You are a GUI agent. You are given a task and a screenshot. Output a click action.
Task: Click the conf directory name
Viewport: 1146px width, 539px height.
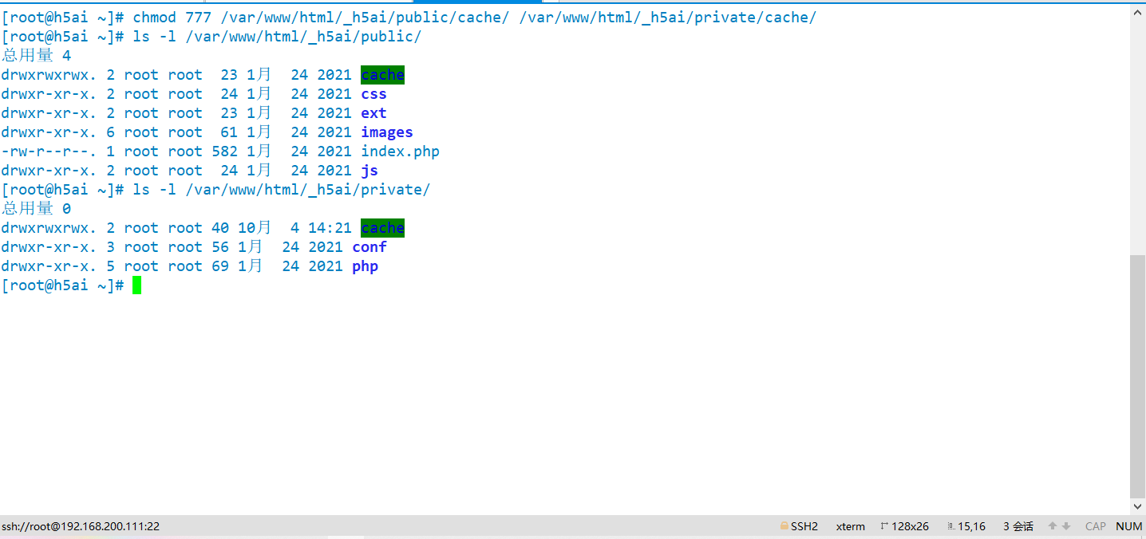[369, 247]
